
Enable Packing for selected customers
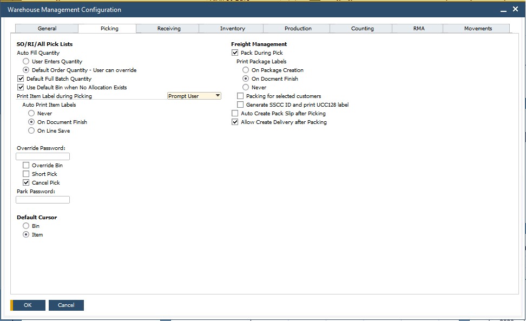(240, 96)
